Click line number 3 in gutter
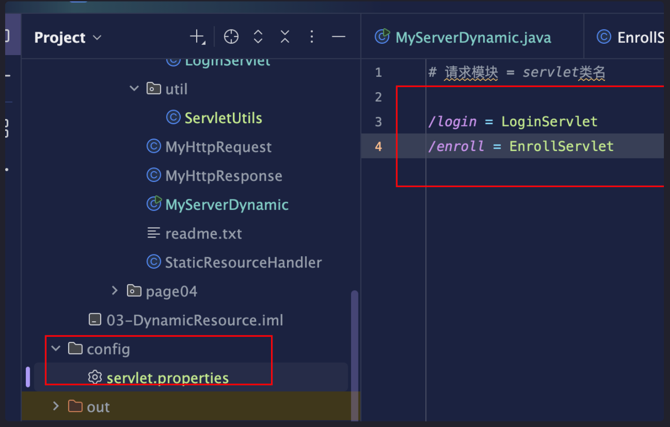The width and height of the screenshot is (670, 427). click(x=378, y=122)
